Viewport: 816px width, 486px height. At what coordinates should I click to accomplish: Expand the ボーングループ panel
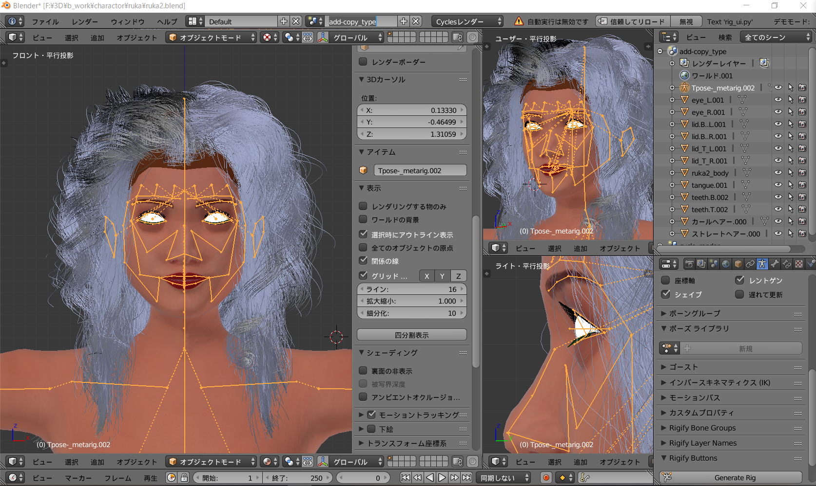694,313
